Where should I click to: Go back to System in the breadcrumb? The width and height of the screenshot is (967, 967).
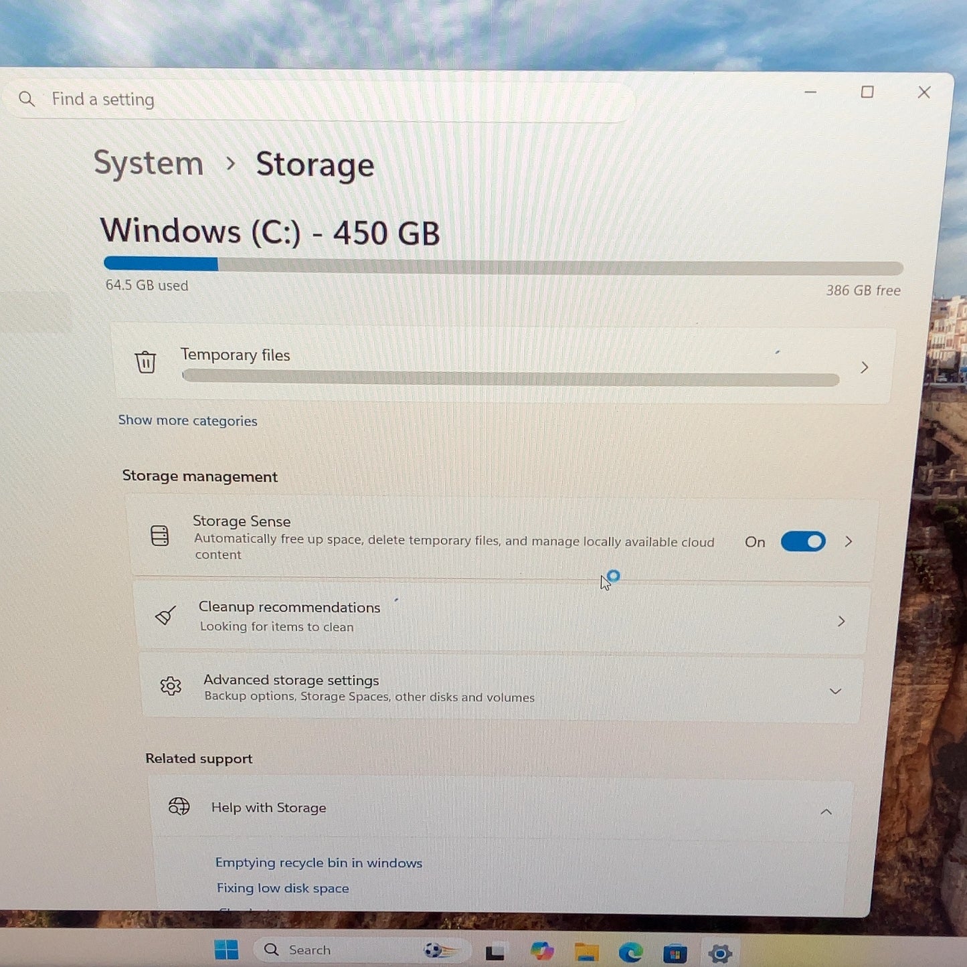pyautogui.click(x=149, y=163)
